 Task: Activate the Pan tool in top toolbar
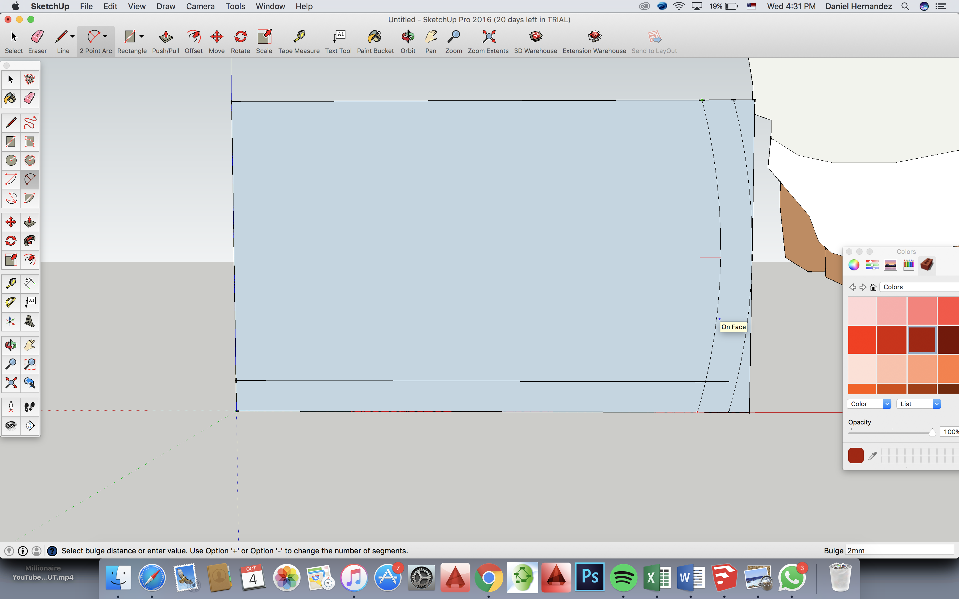(x=430, y=42)
